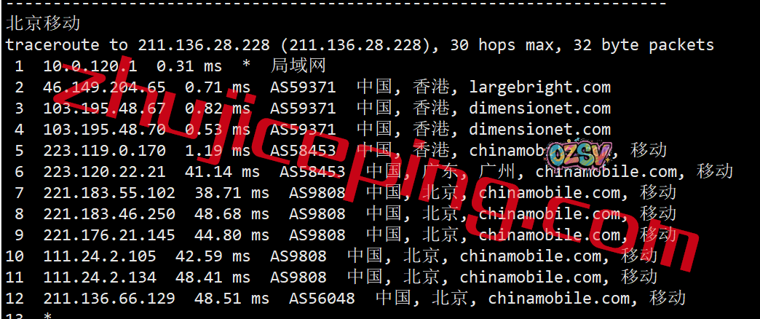The image size is (760, 319).
Task: Click AS9808 on hop 8 row
Action: 317,214
